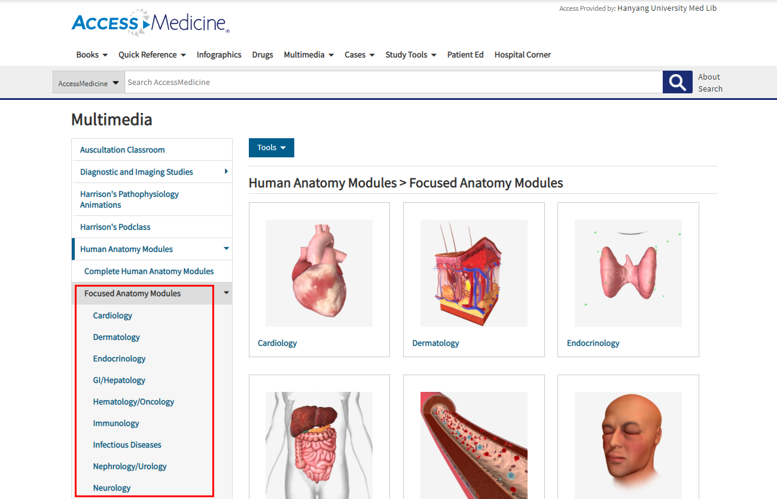Viewport: 777px width, 499px height.
Task: Click the Search AccessMedicine input field
Action: [393, 82]
